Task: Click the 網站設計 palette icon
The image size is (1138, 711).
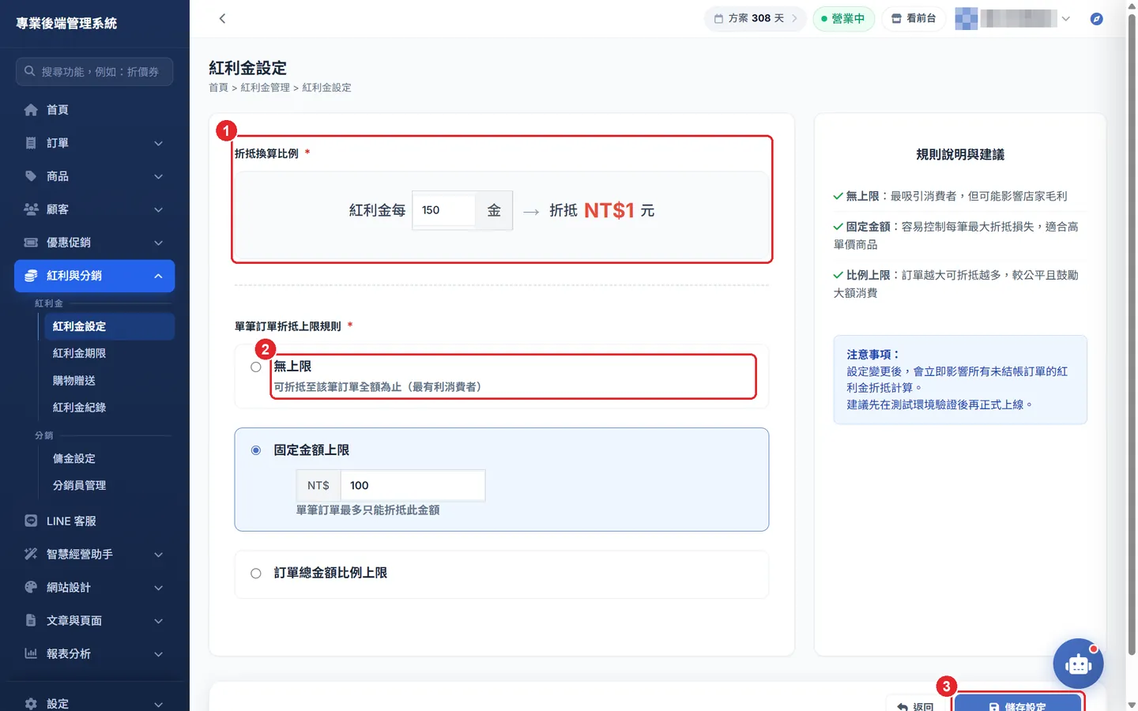Action: pyautogui.click(x=31, y=588)
